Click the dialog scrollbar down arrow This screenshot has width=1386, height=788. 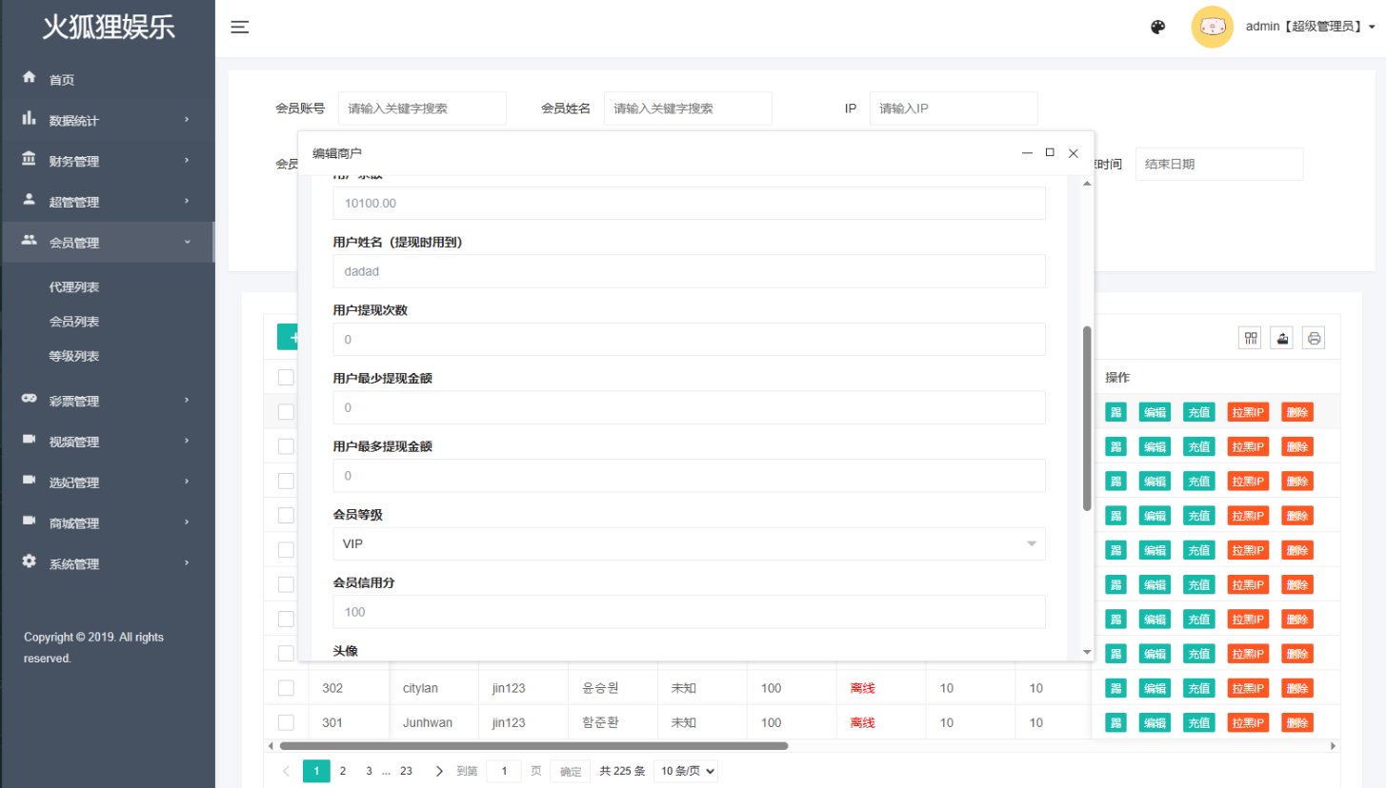coord(1087,652)
